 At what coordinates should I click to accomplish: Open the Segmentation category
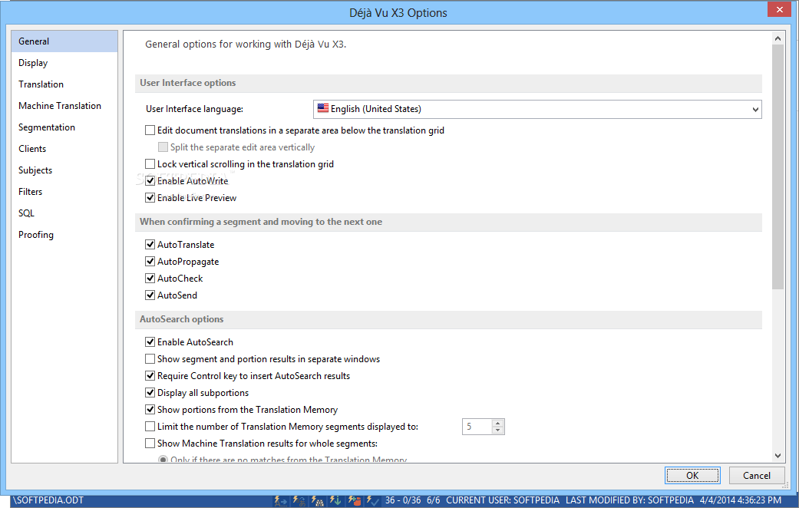coord(64,127)
